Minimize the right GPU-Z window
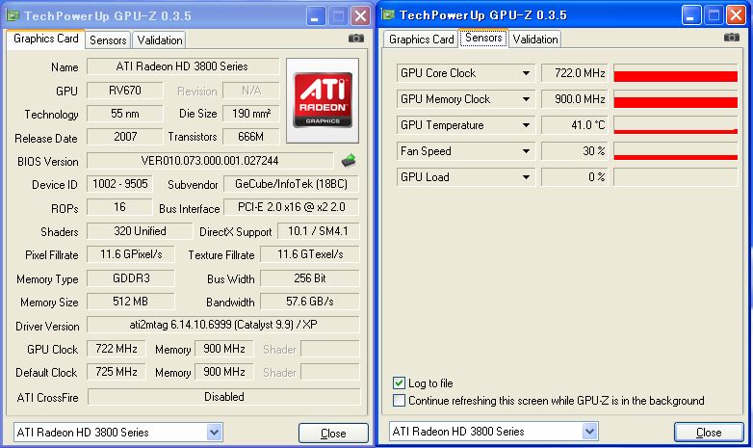753x448 pixels. tap(690, 15)
